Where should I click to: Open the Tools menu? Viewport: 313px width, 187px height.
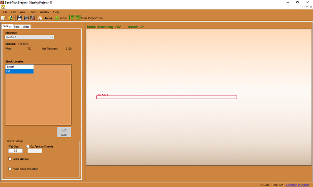click(x=33, y=12)
